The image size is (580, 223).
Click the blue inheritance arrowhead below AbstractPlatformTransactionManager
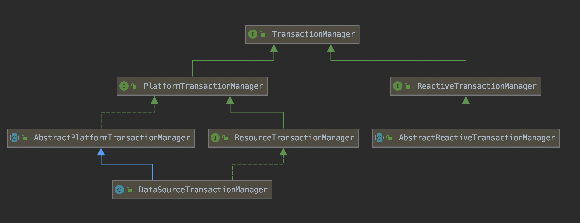(x=101, y=152)
